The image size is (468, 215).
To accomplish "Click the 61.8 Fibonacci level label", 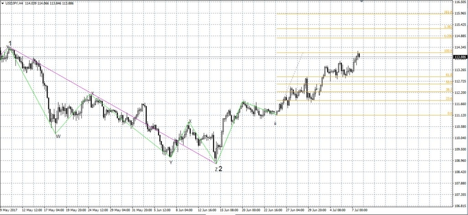I will click(449, 75).
